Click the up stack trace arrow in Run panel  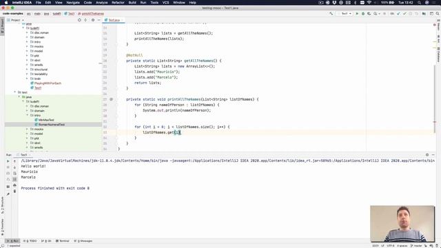[x=14, y=161]
